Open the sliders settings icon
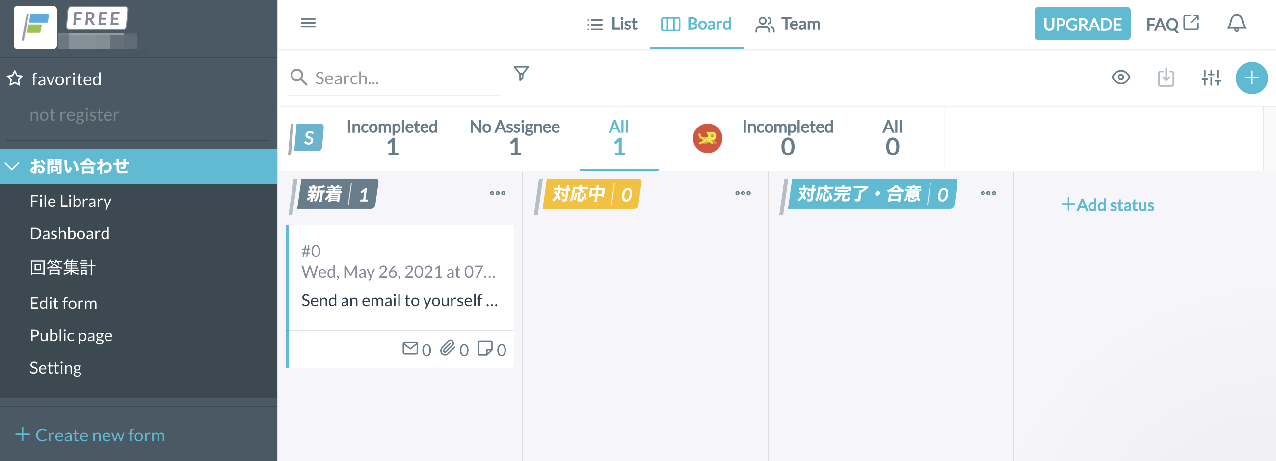Viewport: 1276px width, 461px height. (1211, 77)
